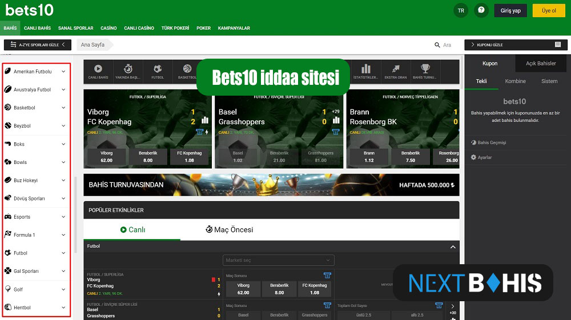Expand the Basketbol chevron

click(x=63, y=108)
